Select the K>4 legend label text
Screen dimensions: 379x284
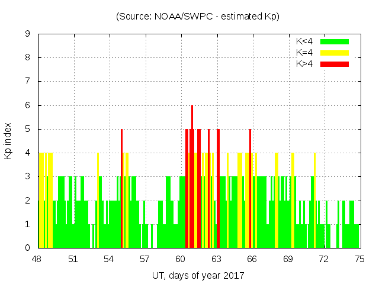click(306, 63)
